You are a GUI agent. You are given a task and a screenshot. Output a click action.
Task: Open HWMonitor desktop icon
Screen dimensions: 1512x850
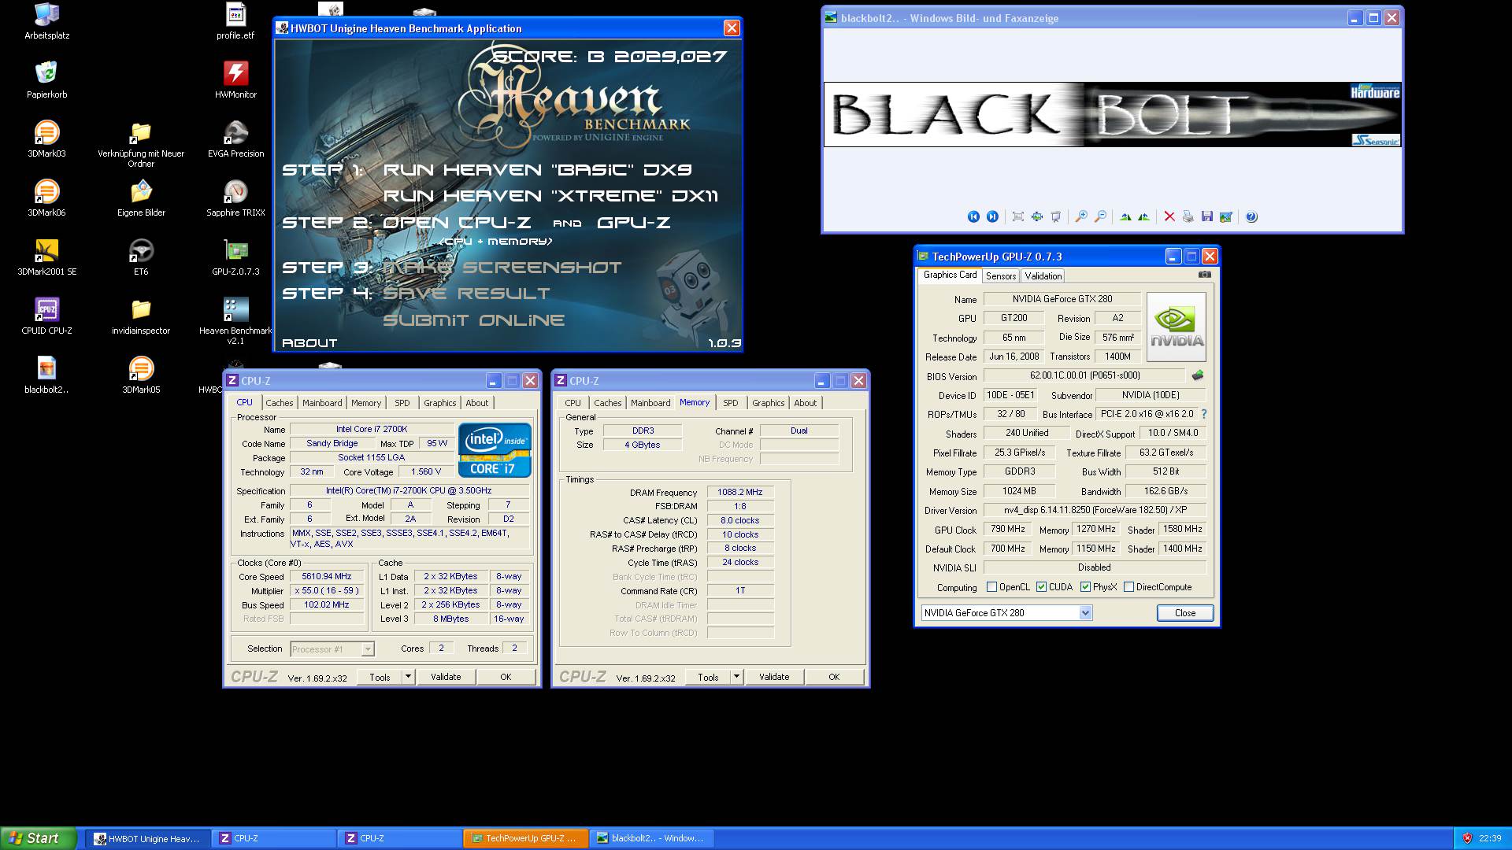[235, 79]
